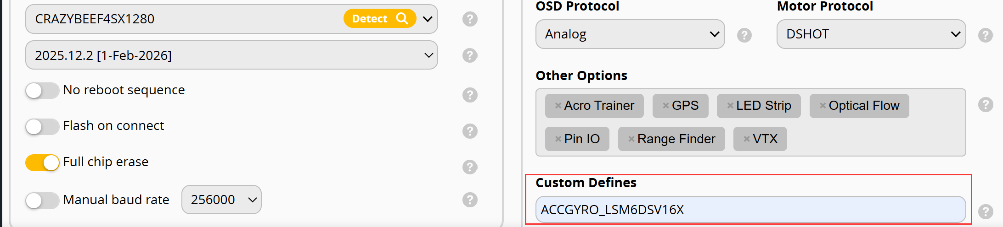Expand the OSD Protocol Analog dropdown

tap(630, 34)
